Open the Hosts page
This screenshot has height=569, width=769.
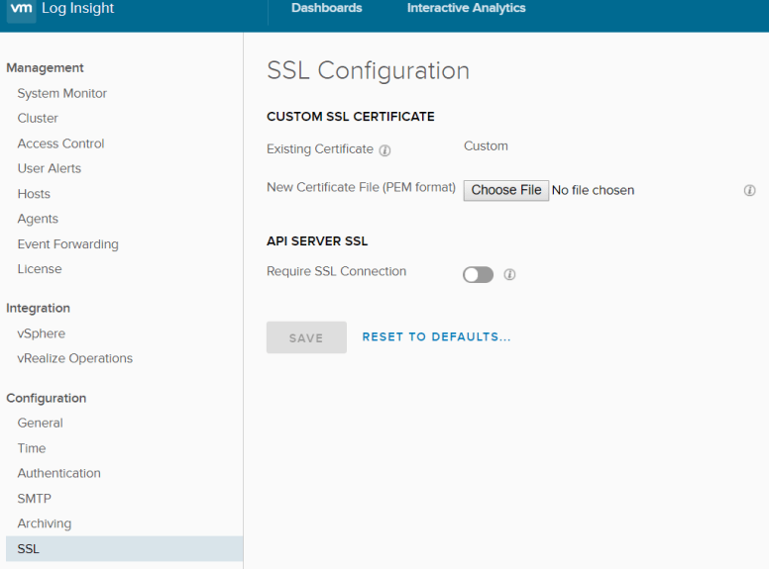34,194
